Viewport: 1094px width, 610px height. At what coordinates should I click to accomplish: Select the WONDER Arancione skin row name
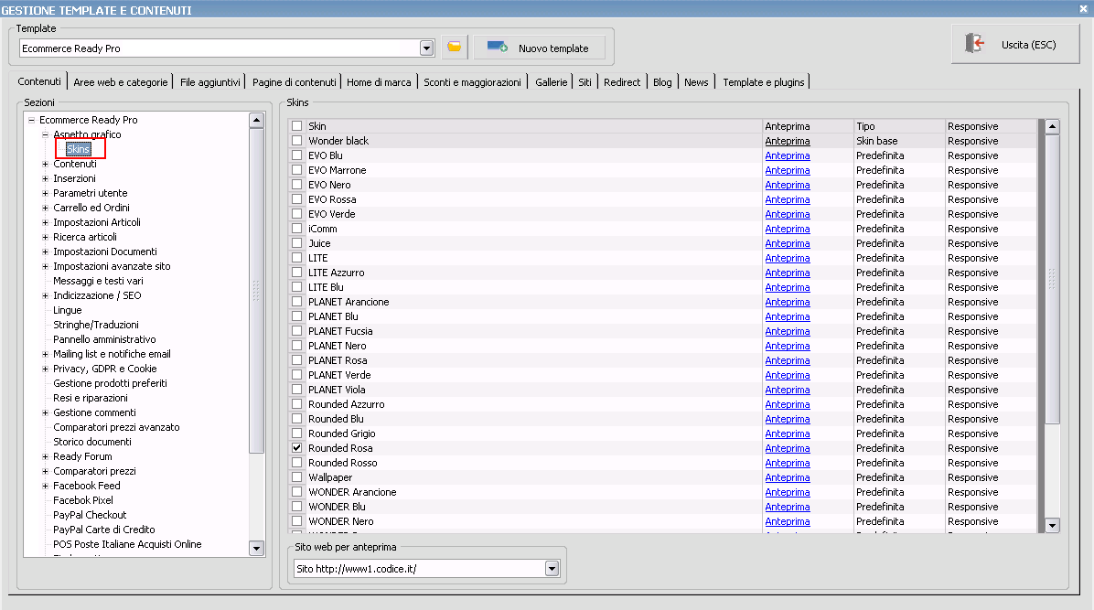352,492
